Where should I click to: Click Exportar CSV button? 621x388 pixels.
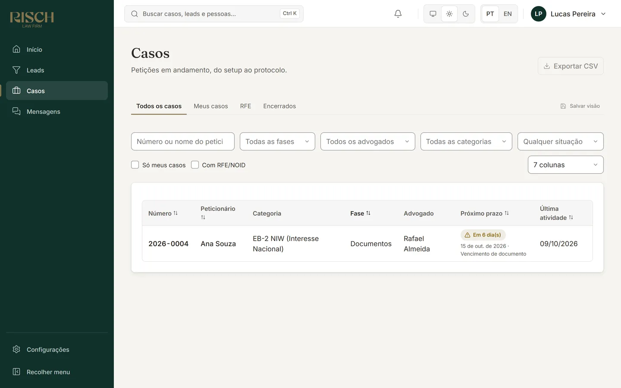pyautogui.click(x=571, y=66)
